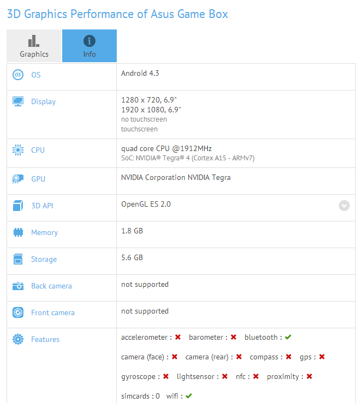Click the Storage label
The width and height of the screenshot is (359, 403).
pyautogui.click(x=44, y=260)
